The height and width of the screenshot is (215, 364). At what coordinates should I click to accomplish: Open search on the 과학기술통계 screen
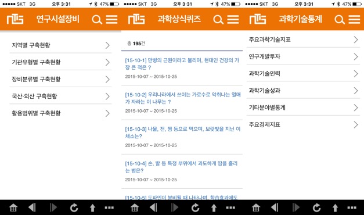pyautogui.click(x=340, y=20)
